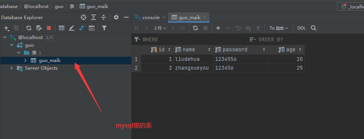
Task: Click Edit Source pencil icon
Action: click(72, 28)
